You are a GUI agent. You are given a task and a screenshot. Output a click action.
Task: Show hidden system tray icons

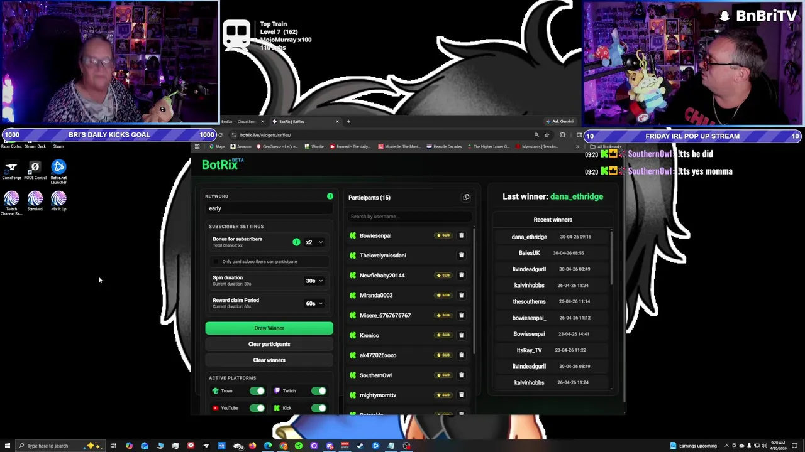pyautogui.click(x=726, y=446)
